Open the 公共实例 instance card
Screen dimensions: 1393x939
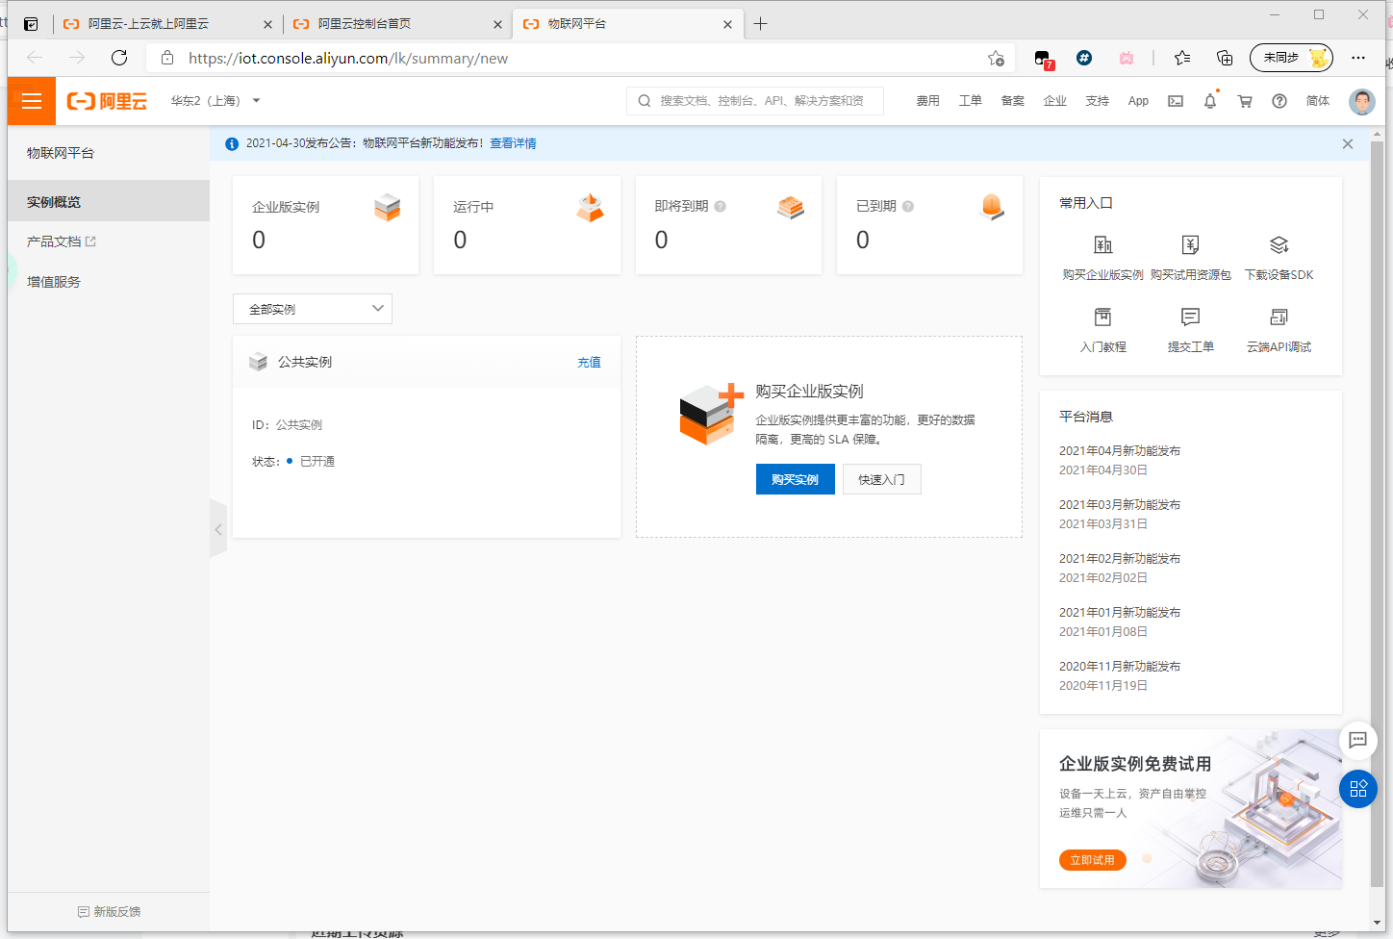pyautogui.click(x=426, y=437)
